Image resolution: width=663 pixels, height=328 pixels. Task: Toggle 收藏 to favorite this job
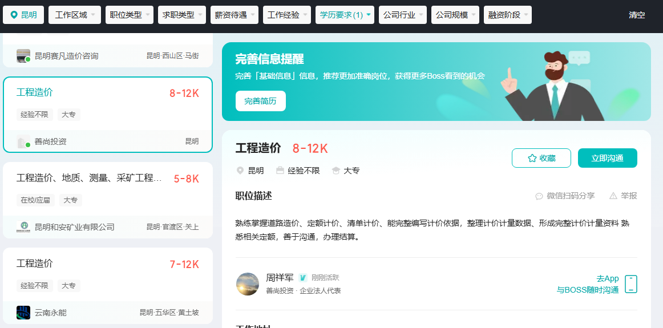coord(541,158)
